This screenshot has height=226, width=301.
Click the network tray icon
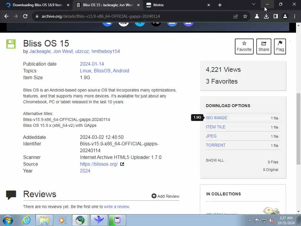[x=264, y=220]
